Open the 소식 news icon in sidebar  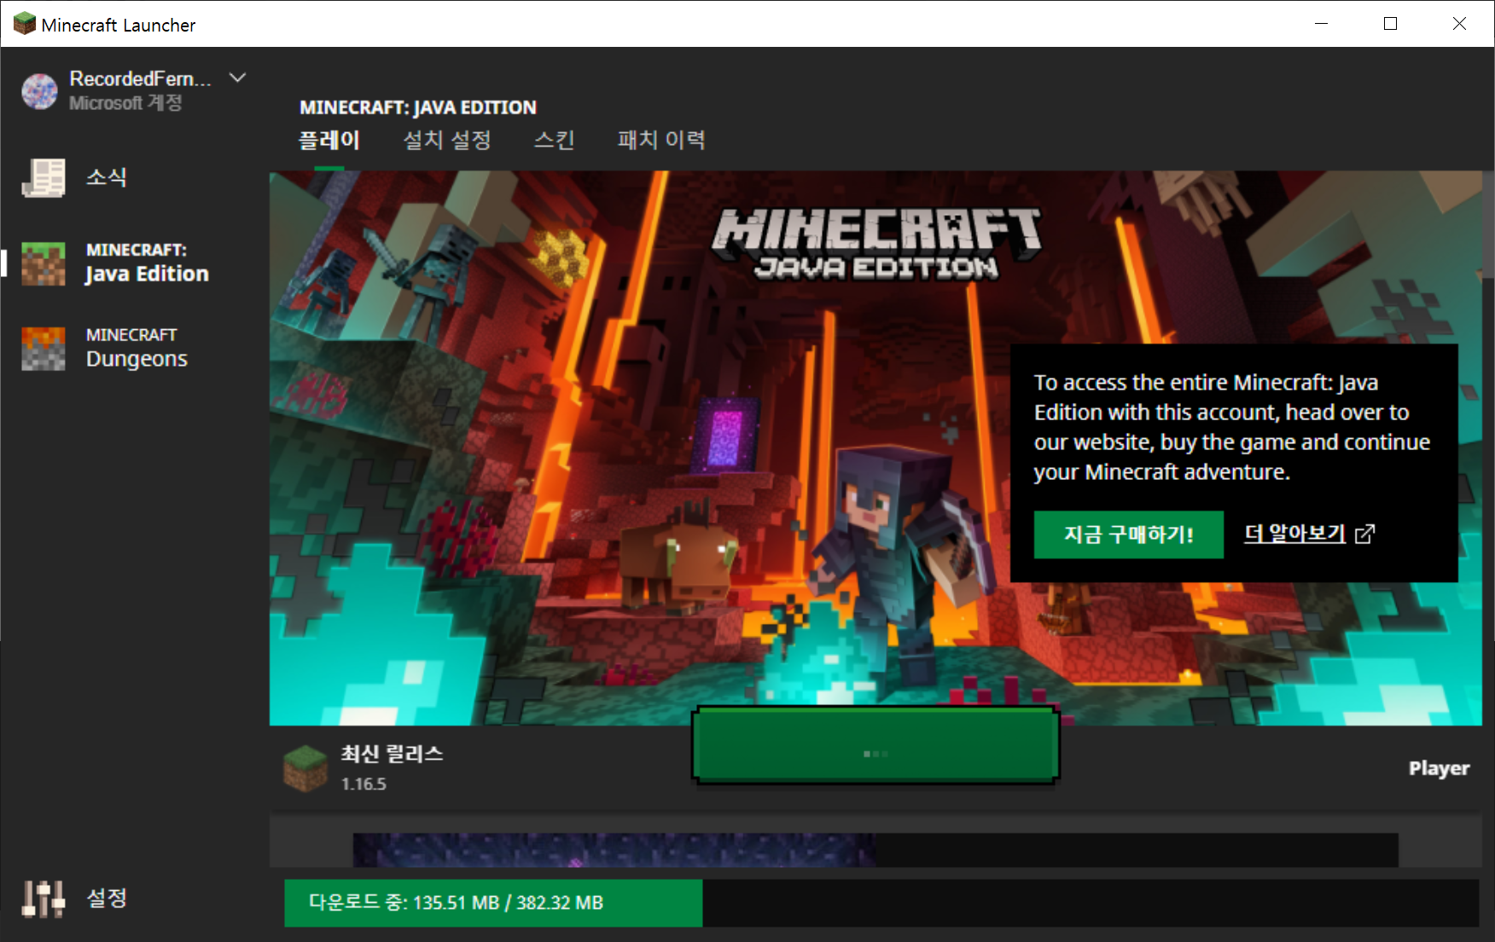pyautogui.click(x=44, y=177)
